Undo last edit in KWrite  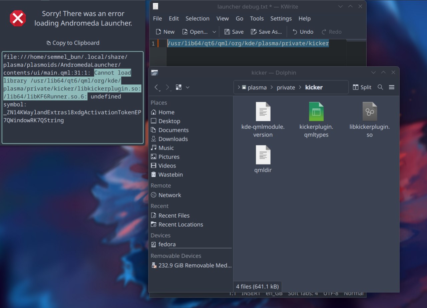tap(303, 32)
